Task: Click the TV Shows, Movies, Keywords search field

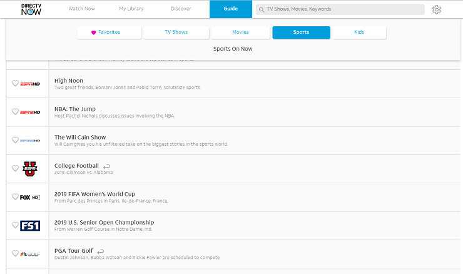Action: coord(340,9)
